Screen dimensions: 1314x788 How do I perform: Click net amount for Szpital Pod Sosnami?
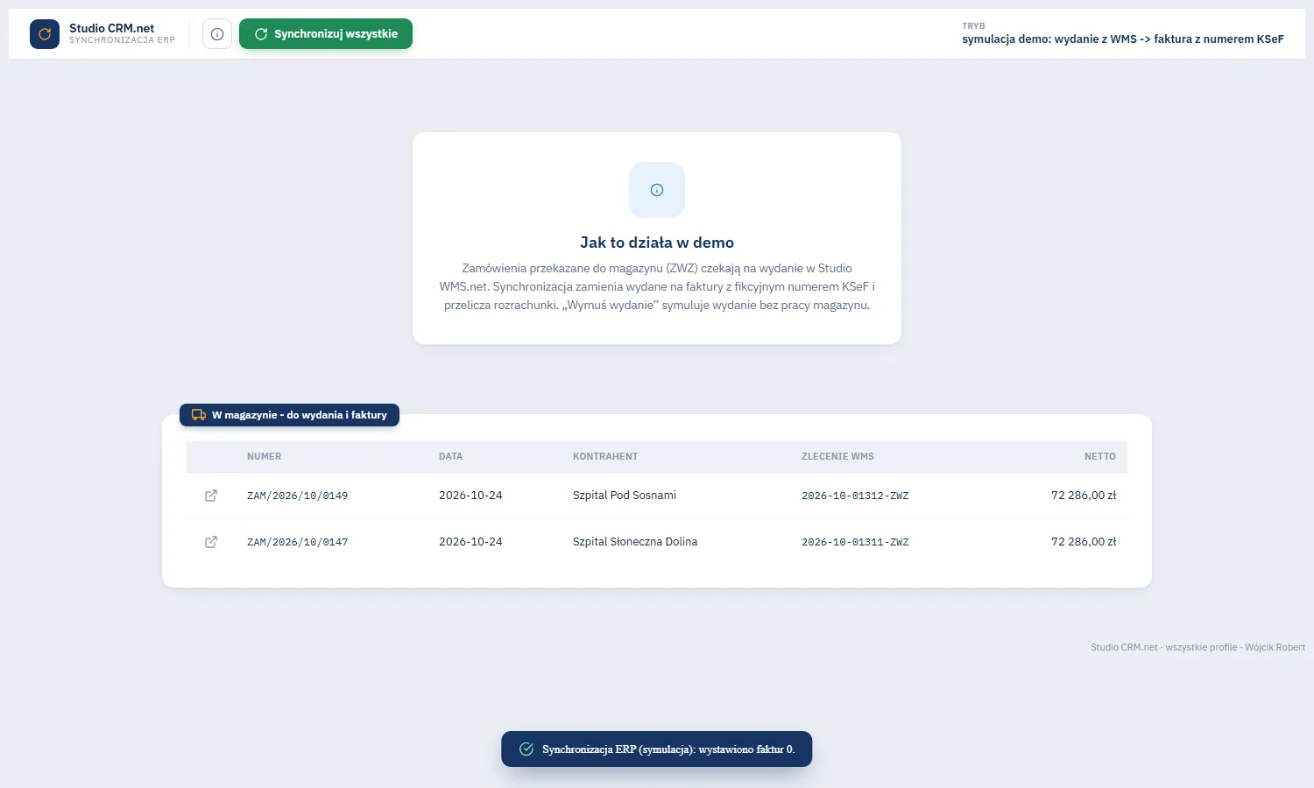1084,496
